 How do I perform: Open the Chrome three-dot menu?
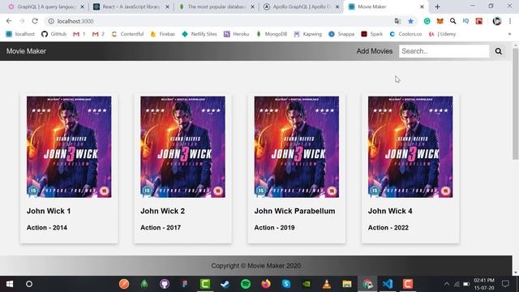click(510, 21)
